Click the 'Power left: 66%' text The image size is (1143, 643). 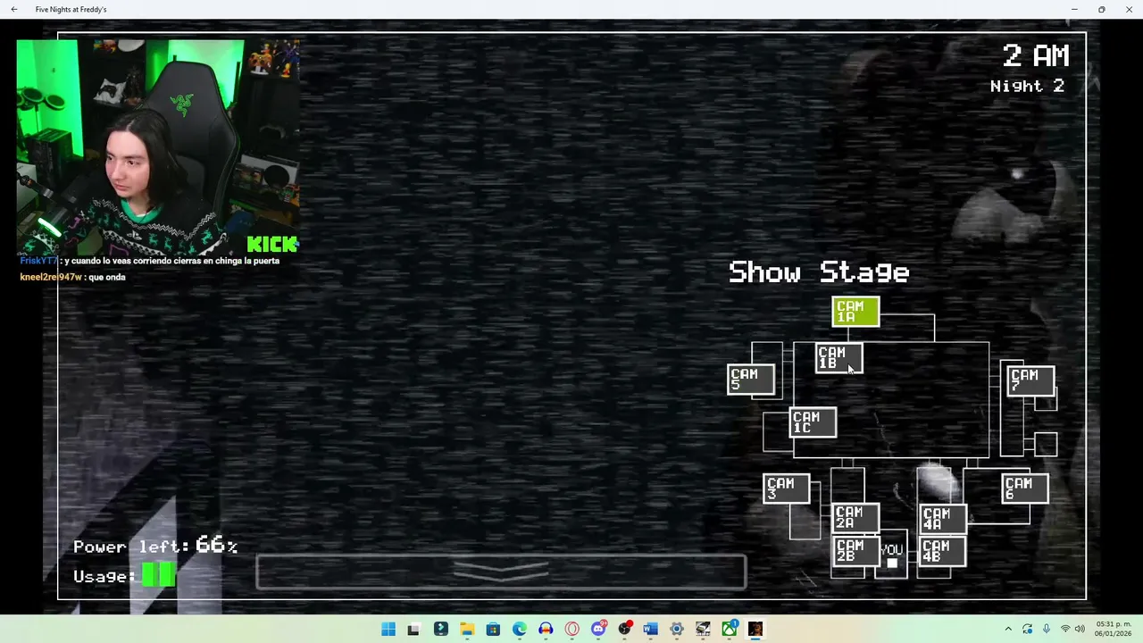[155, 546]
